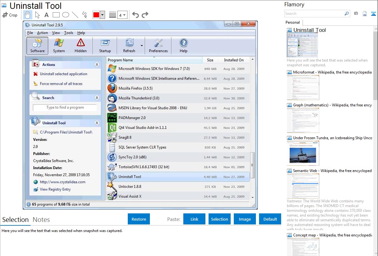The width and height of the screenshot is (378, 256).
Task: Collapse the Uninstall Tool details panel
Action: pos(97,123)
